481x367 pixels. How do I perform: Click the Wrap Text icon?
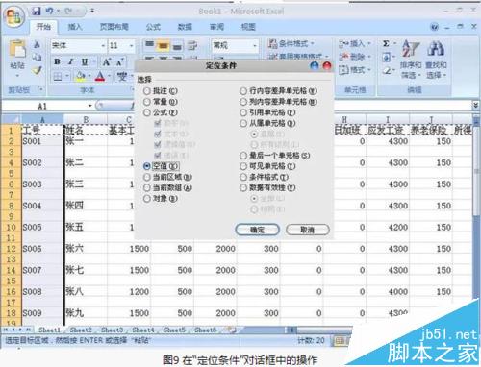[192, 45]
